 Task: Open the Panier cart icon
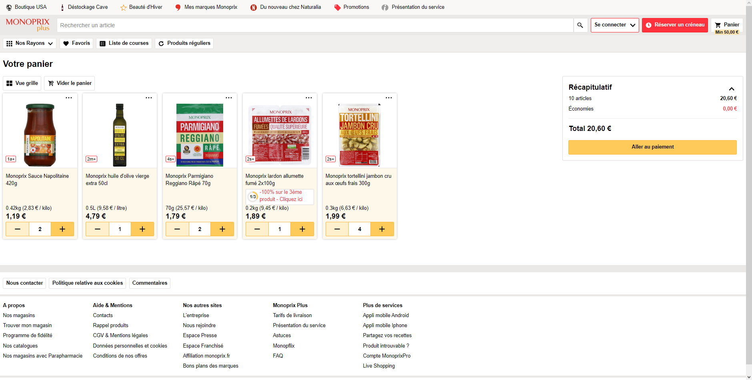coord(727,25)
